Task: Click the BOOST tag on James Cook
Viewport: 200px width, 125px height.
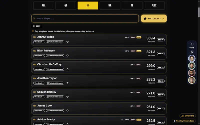Action: 138,106
